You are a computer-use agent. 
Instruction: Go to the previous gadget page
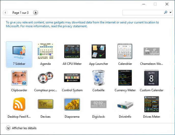coord(5,12)
